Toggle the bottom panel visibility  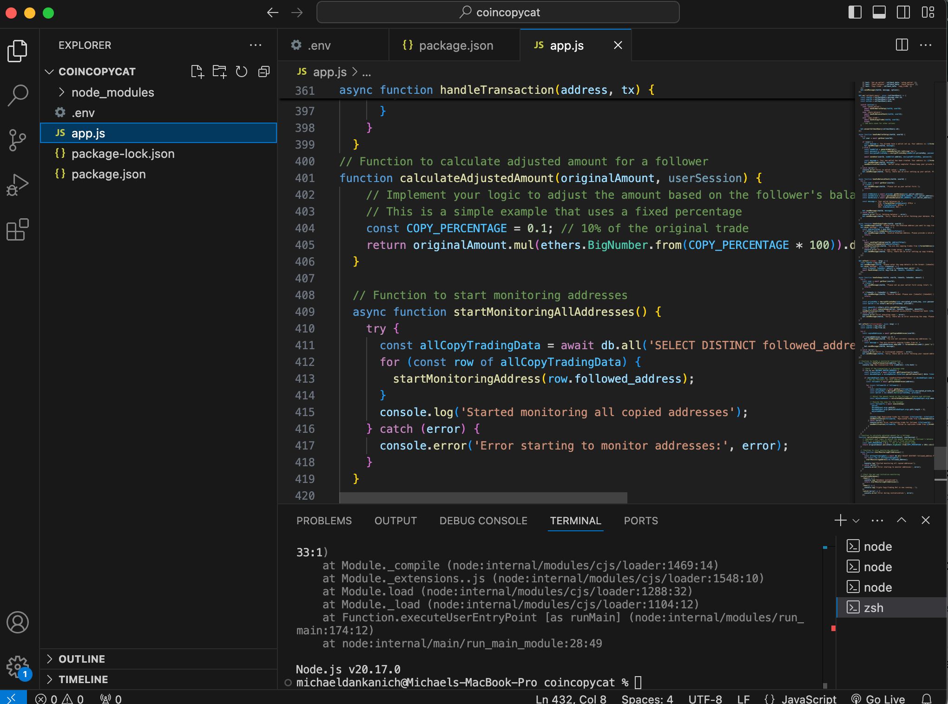pos(879,13)
